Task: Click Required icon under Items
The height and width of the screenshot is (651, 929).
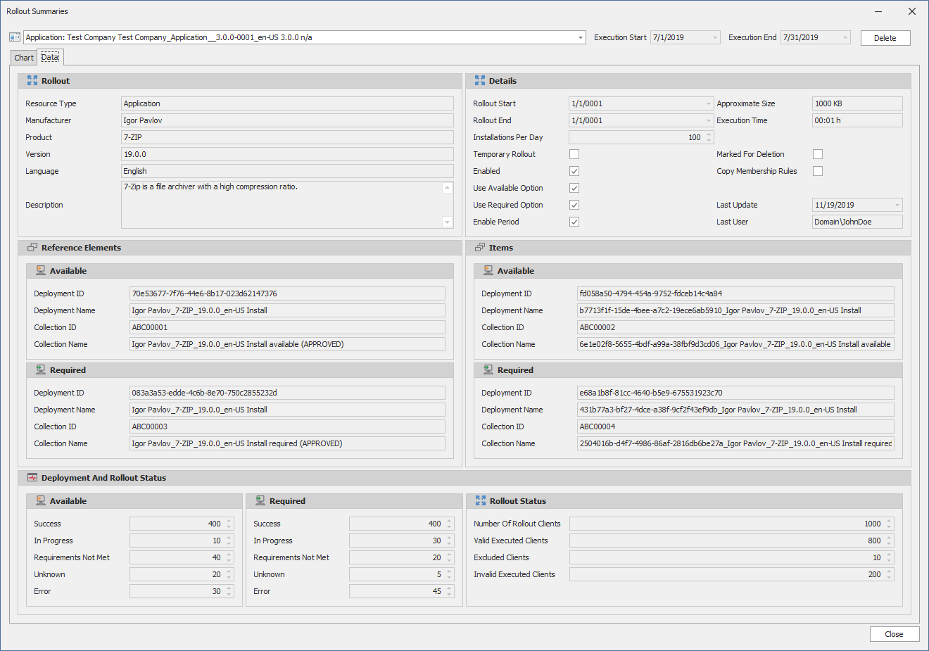Action: click(x=488, y=370)
